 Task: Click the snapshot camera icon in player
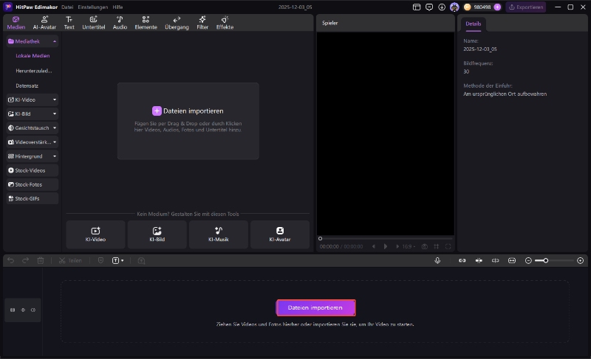424,246
